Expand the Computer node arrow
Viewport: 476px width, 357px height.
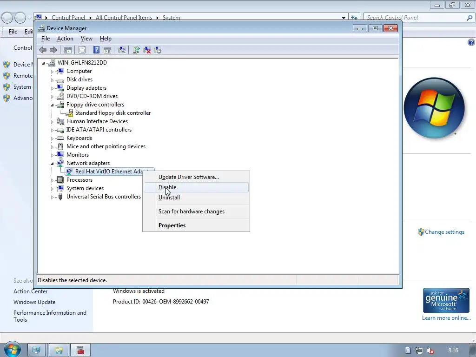pos(52,72)
